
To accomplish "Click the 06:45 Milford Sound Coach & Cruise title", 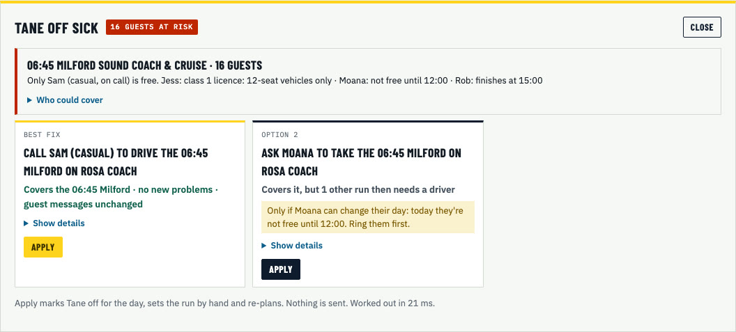I will point(144,65).
